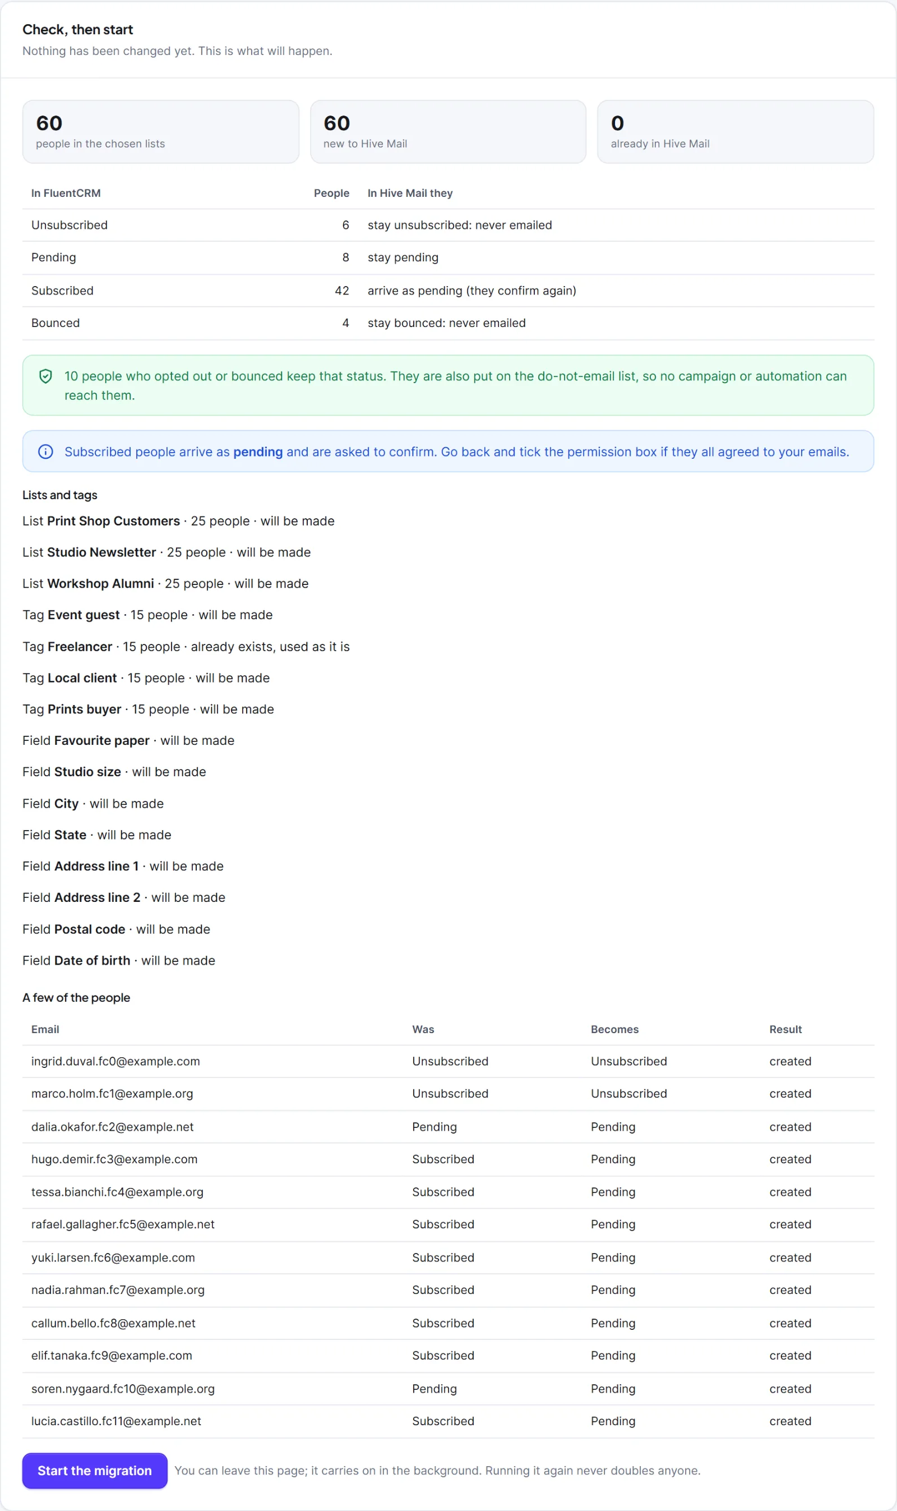Select the Prints buyer tag line

point(148,710)
